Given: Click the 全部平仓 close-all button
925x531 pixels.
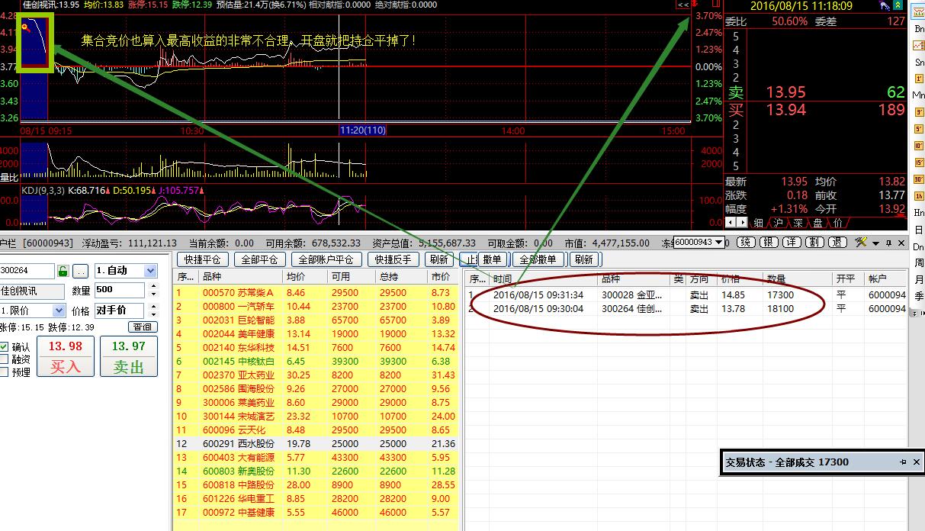Looking at the screenshot, I should [258, 259].
